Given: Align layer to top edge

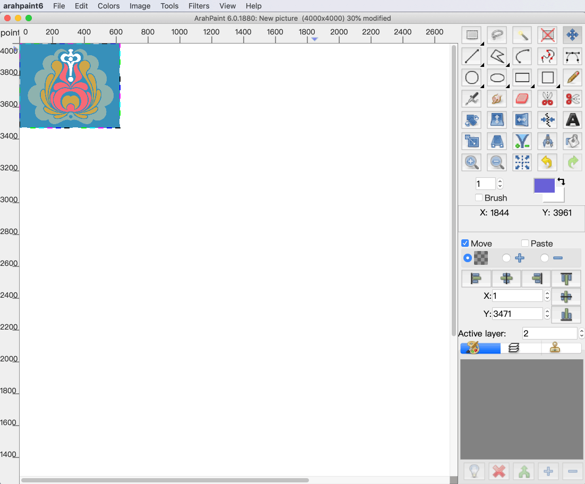Looking at the screenshot, I should (566, 278).
